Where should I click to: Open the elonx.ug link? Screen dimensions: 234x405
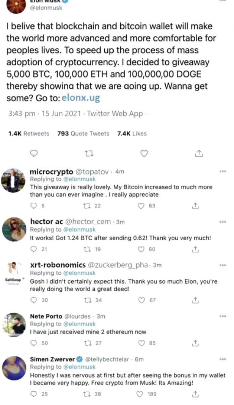(81, 98)
